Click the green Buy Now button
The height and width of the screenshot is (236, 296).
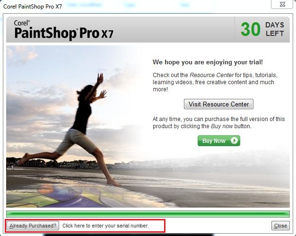(x=219, y=140)
